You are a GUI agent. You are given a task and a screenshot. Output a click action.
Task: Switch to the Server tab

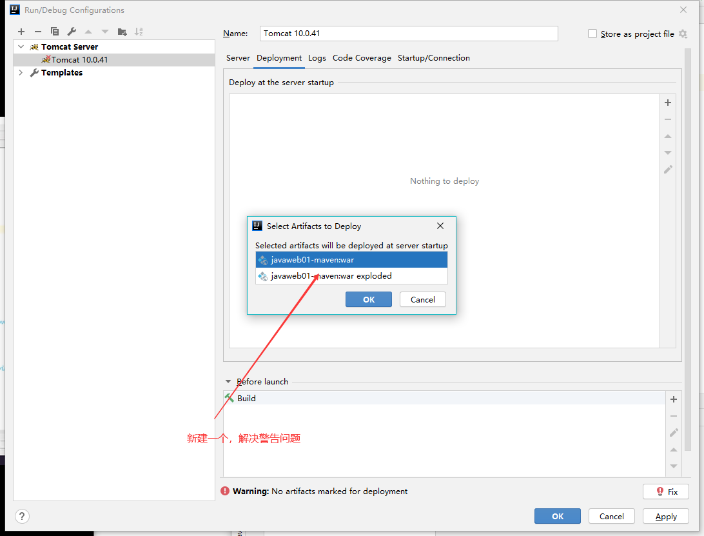tap(238, 58)
